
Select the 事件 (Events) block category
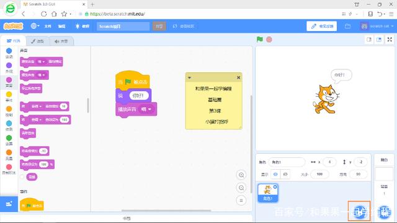[x=9, y=97]
